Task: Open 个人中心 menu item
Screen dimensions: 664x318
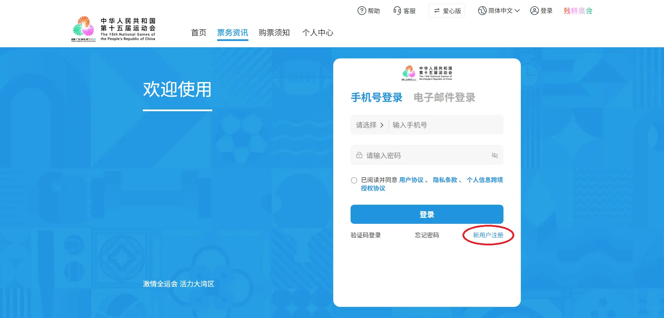Action: (x=318, y=33)
